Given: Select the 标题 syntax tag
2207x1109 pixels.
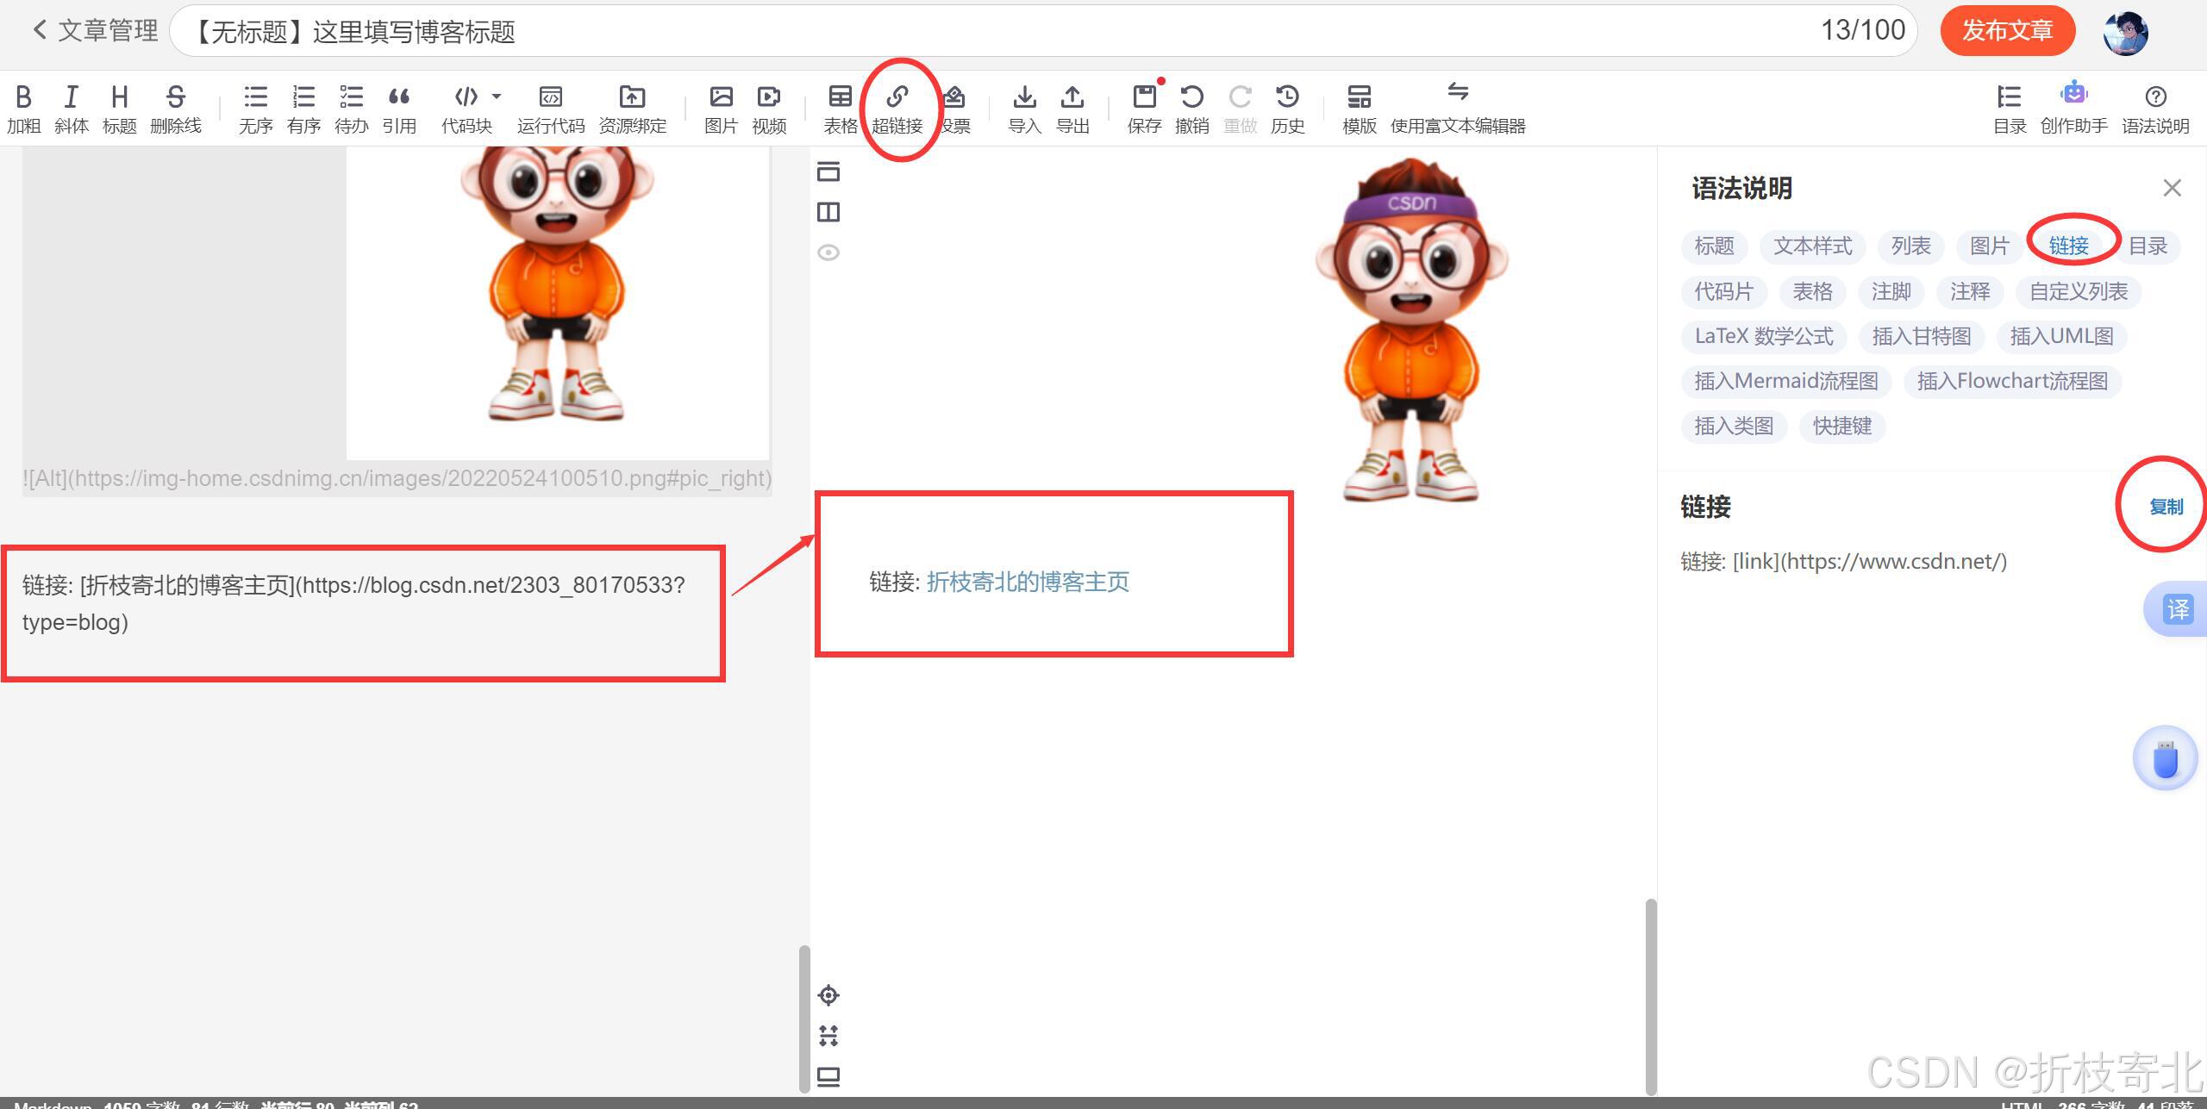Looking at the screenshot, I should 1714,246.
